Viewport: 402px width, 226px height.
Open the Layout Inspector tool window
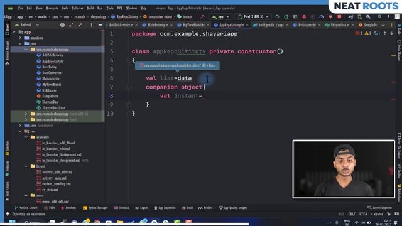[x=379, y=208]
